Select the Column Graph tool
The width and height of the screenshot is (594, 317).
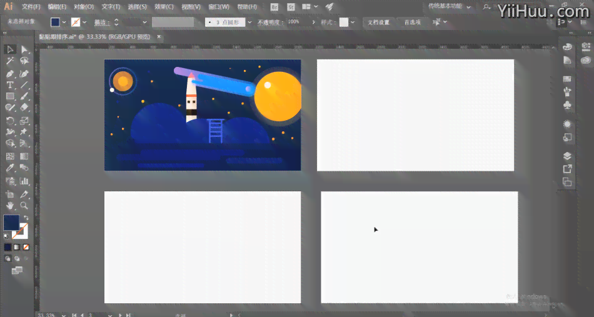24,181
